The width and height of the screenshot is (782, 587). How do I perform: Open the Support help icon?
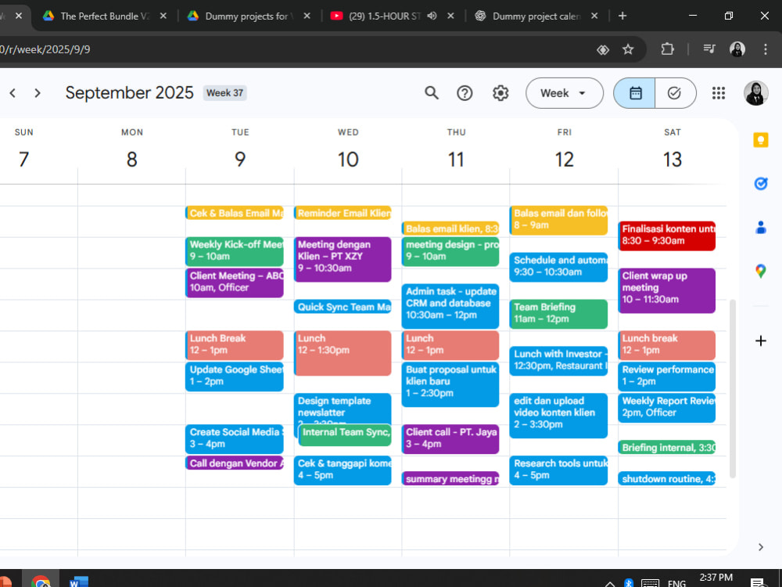465,93
